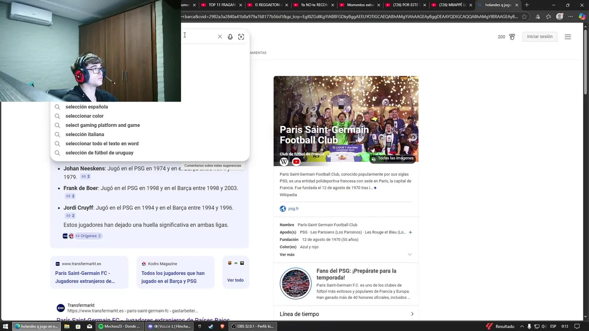Viewport: 589px width, 331px height.
Task: Open the PSG Wikipedia icon below the club image
Action: click(x=284, y=162)
